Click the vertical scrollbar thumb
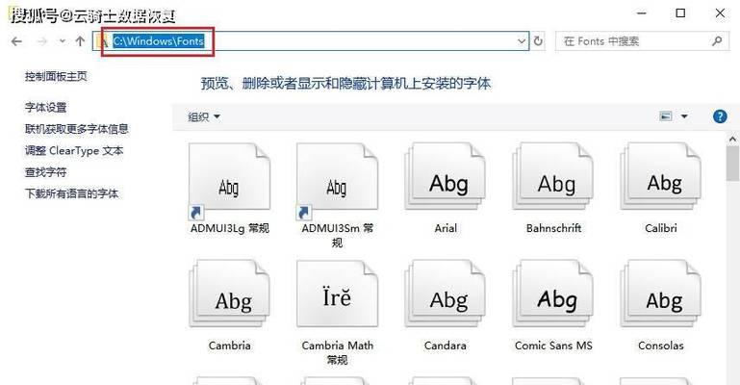 pos(732,164)
